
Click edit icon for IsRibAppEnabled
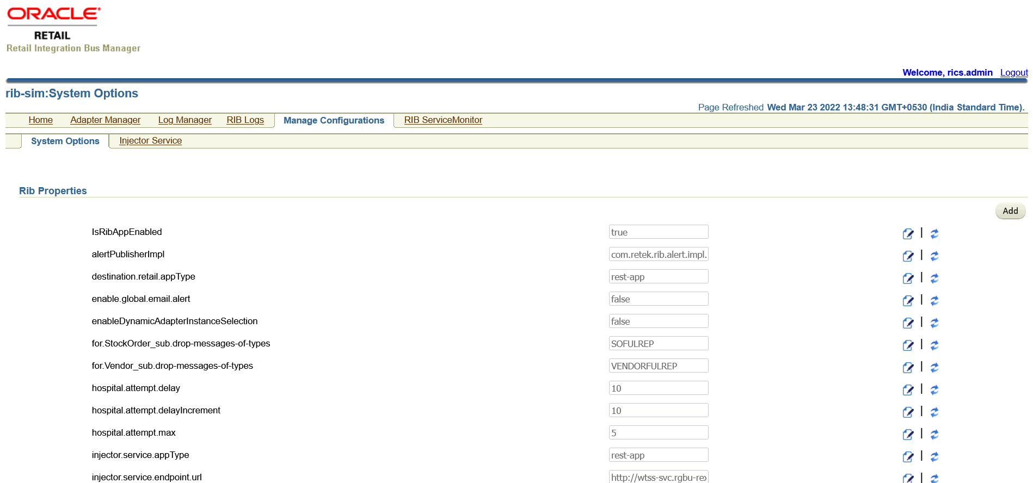click(x=908, y=234)
